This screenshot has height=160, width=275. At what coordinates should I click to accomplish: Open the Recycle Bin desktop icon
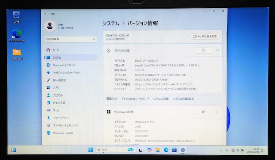[16, 17]
